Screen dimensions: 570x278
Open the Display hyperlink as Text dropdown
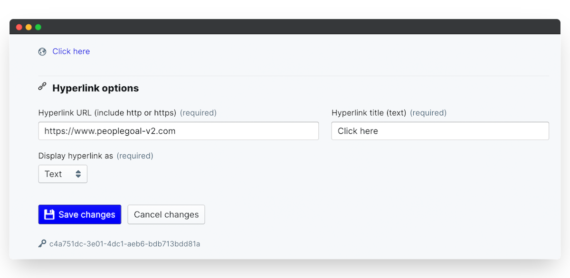coord(63,174)
